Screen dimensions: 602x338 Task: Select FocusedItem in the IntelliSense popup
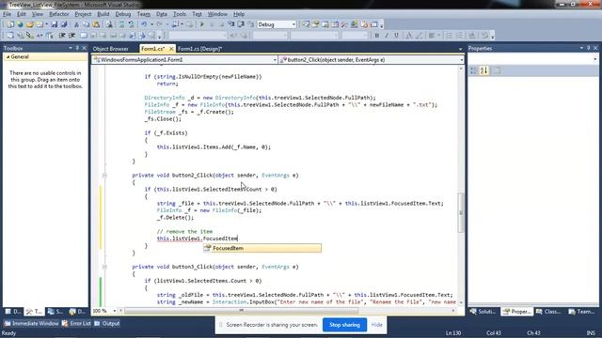pyautogui.click(x=262, y=248)
